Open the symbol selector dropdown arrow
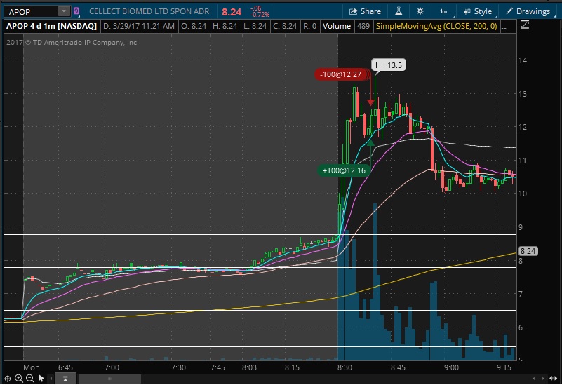This screenshot has height=385, width=562. [x=64, y=11]
